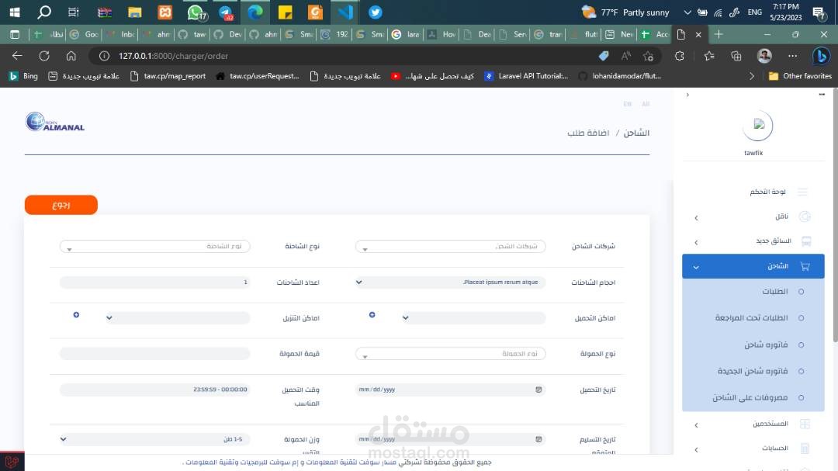
Task: Open the favorites list icon
Action: 709,56
